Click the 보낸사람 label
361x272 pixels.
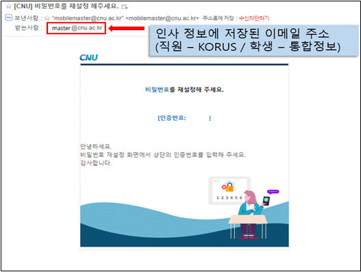(x=27, y=18)
